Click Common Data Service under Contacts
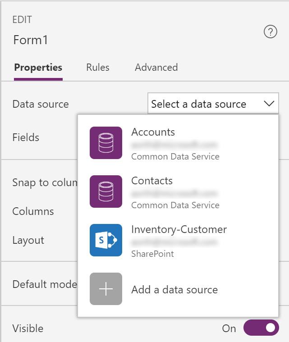 pyautogui.click(x=175, y=205)
